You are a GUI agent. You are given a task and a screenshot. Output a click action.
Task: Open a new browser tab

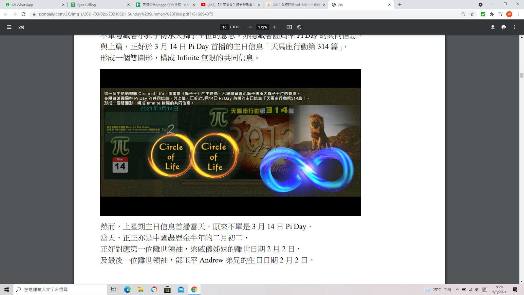point(400,5)
